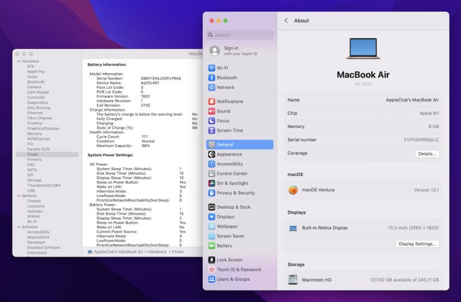Viewport: 461px width, 302px height.
Task: Open Screen Time hourglass icon
Action: (211, 131)
